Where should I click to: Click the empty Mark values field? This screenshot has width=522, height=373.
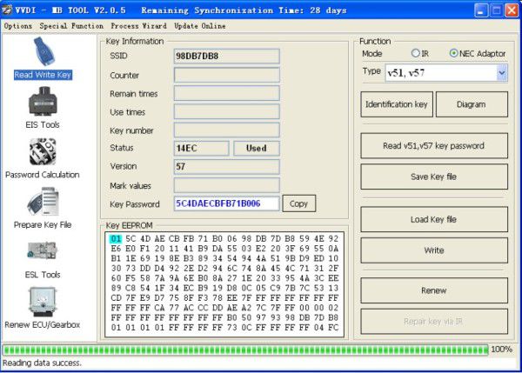click(x=227, y=185)
